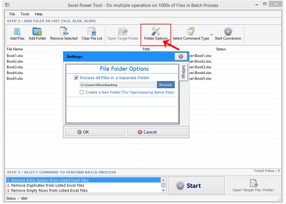Image resolution: width=286 pixels, height=204 pixels.
Task: Select Book1.xlsx in file list
Action: click(15, 56)
